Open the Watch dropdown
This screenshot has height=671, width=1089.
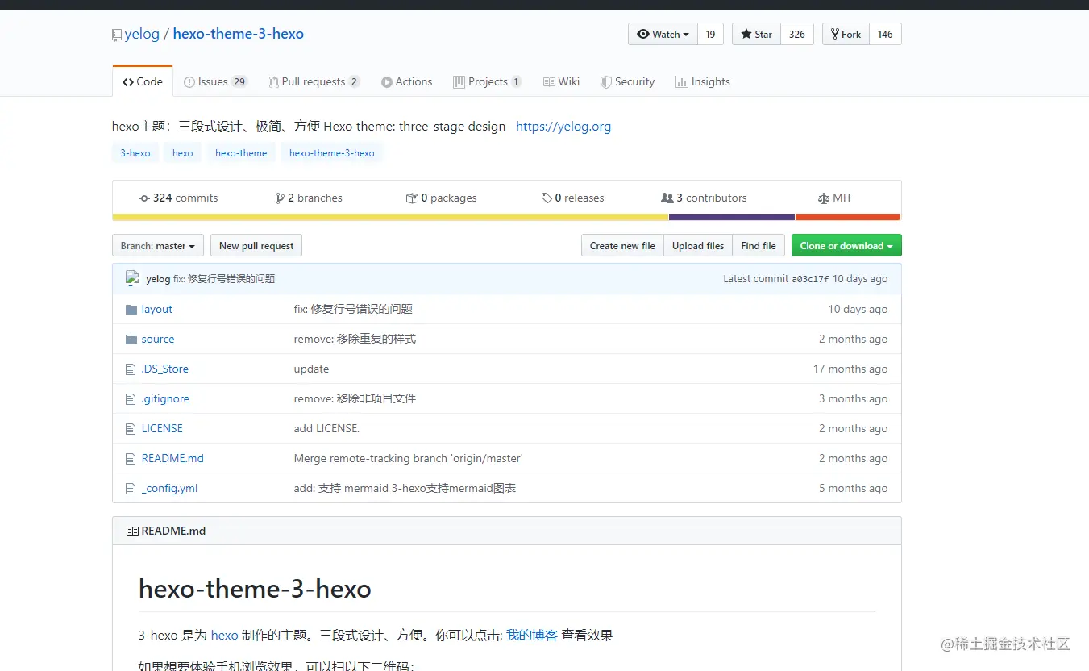[663, 34]
